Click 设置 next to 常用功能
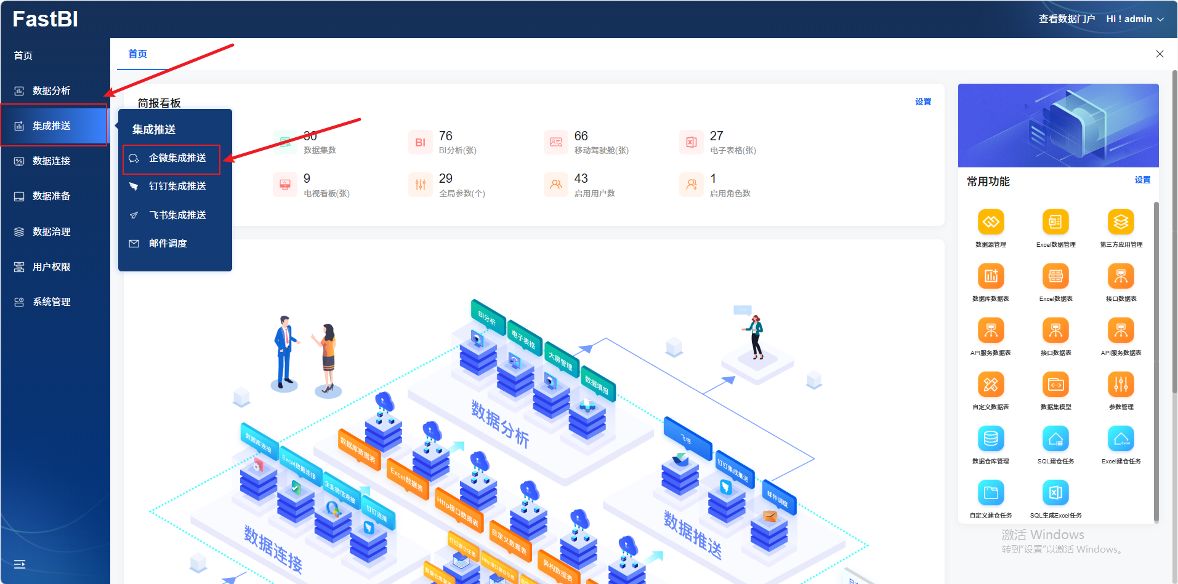 (1142, 180)
